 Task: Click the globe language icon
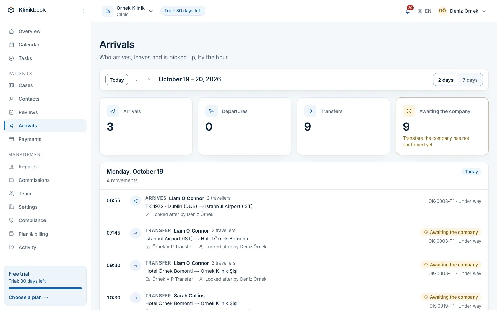(420, 11)
